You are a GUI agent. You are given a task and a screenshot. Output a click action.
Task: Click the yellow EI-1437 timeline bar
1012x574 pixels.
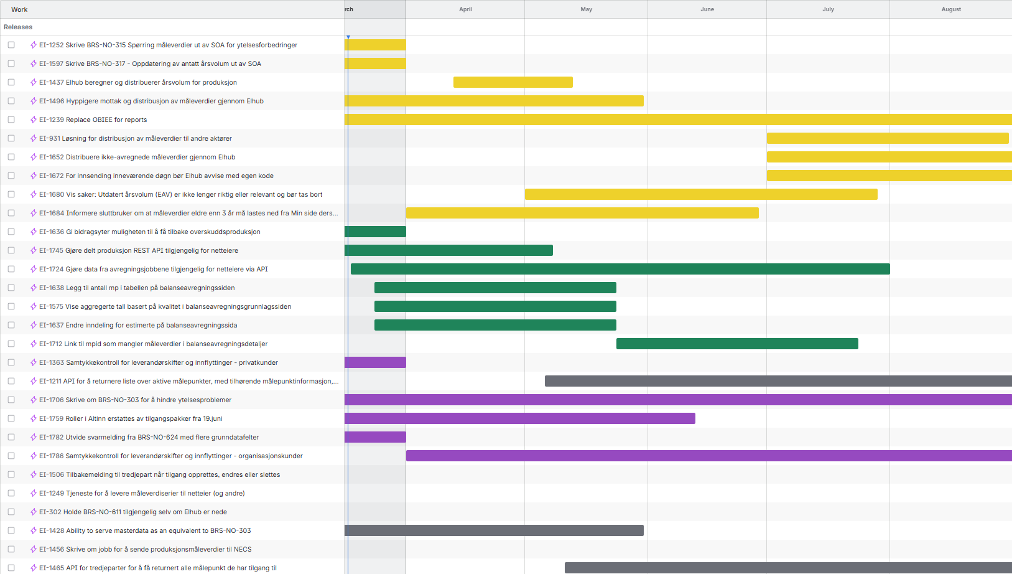point(513,82)
